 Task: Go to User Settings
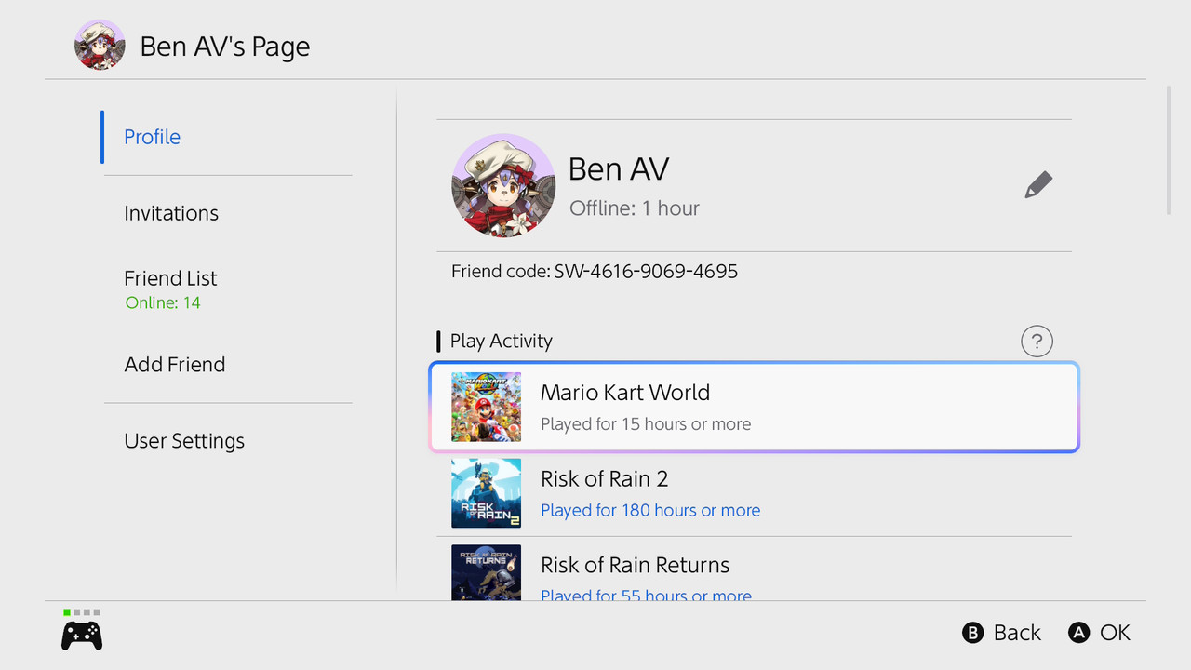184,441
